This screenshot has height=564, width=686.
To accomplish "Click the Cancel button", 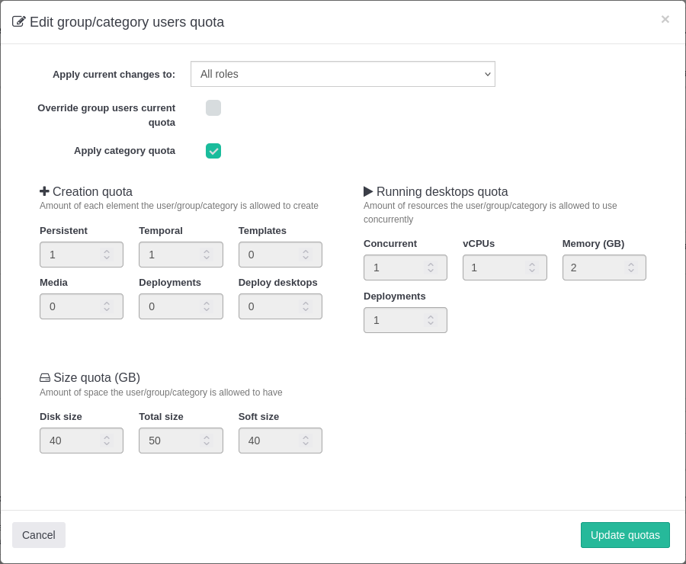I will [x=39, y=535].
